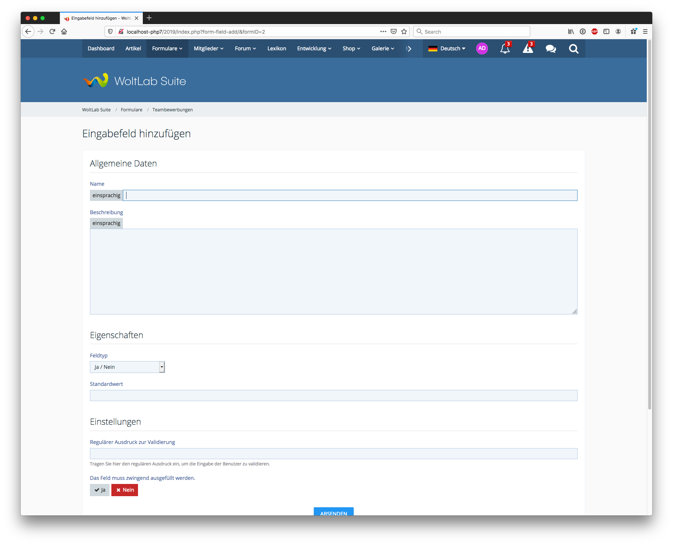Open the moderation warning triangle icon
Image resolution: width=673 pixels, height=545 pixels.
(x=528, y=49)
